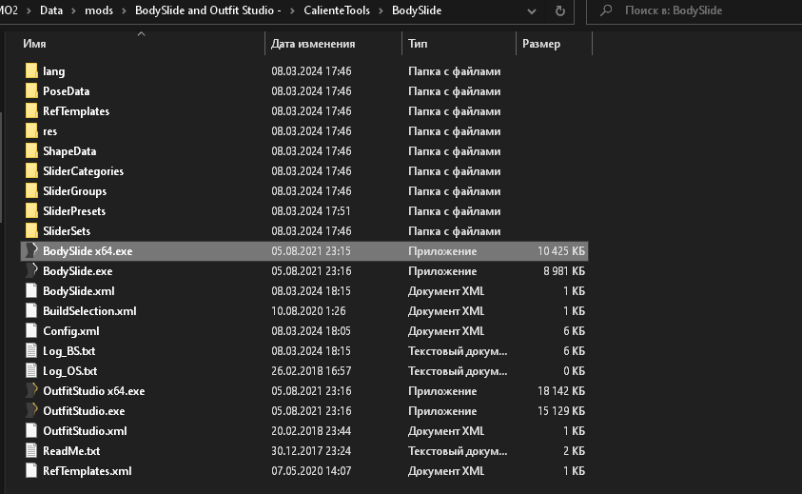
Task: Select the file name ReadMe.txt
Action: [x=71, y=450]
